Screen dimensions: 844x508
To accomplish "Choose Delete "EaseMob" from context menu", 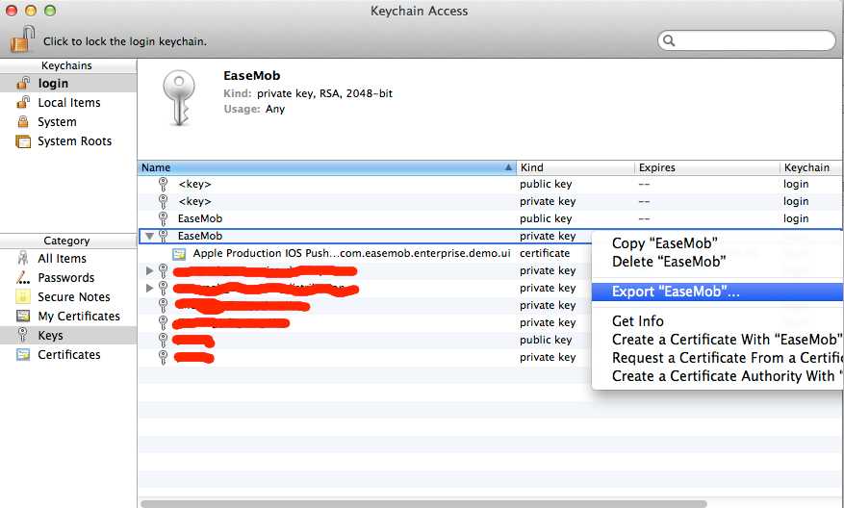I will coord(718,262).
